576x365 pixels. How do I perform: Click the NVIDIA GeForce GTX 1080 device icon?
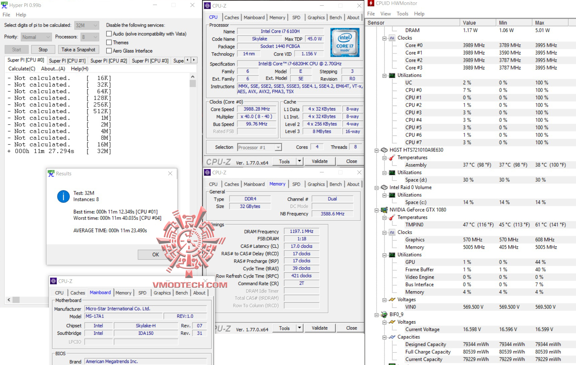pyautogui.click(x=384, y=210)
